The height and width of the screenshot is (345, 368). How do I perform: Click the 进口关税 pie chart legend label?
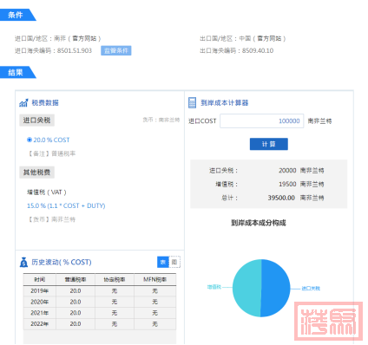tap(311, 288)
